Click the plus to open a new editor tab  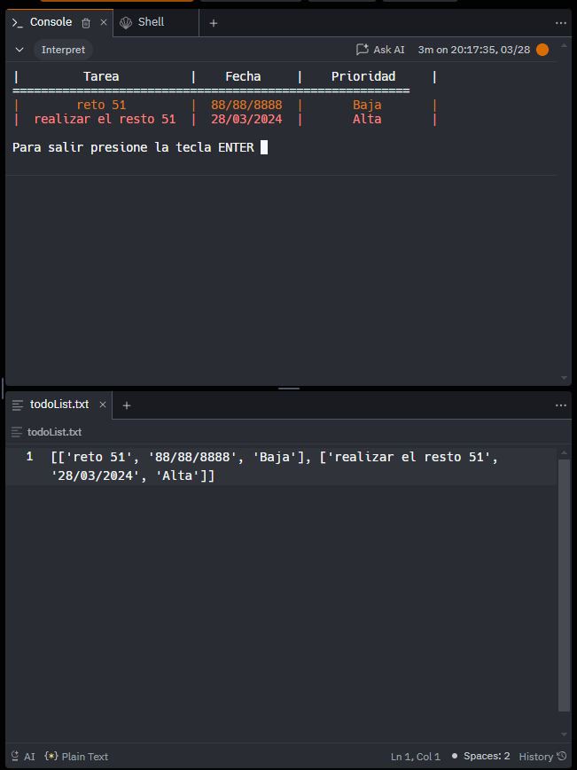point(126,405)
